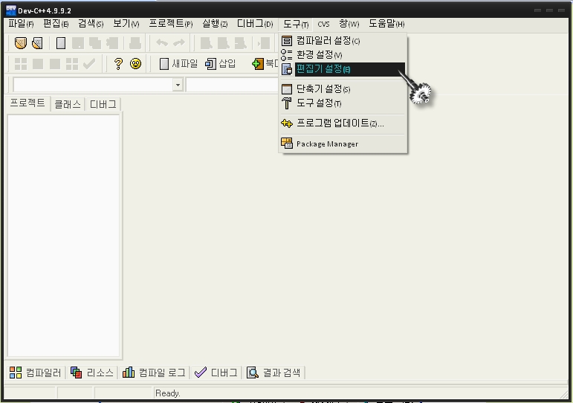Choose 환경 설정 from the tools menu
The width and height of the screenshot is (573, 403).
[x=343, y=55]
